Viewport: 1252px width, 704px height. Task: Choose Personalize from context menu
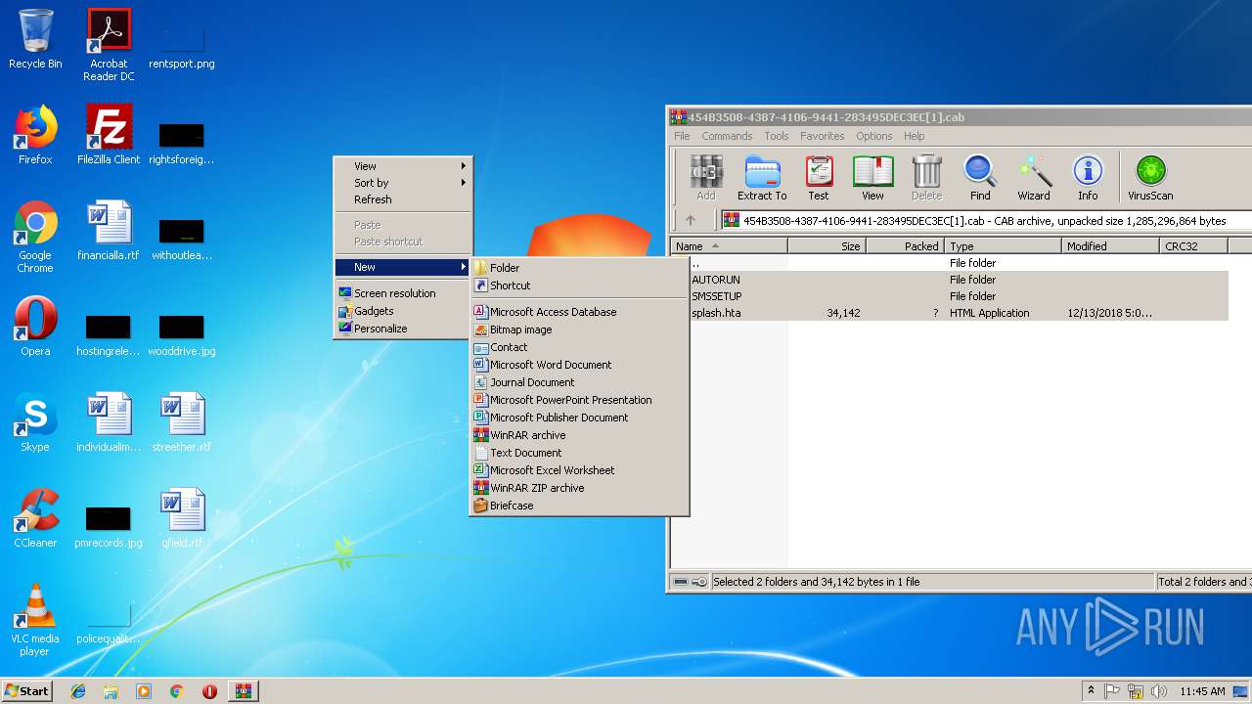pyautogui.click(x=403, y=329)
